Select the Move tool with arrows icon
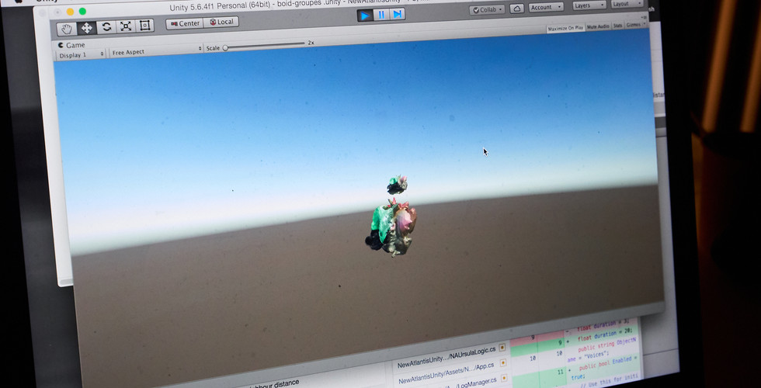Viewport: 761px width, 388px height. 86,28
